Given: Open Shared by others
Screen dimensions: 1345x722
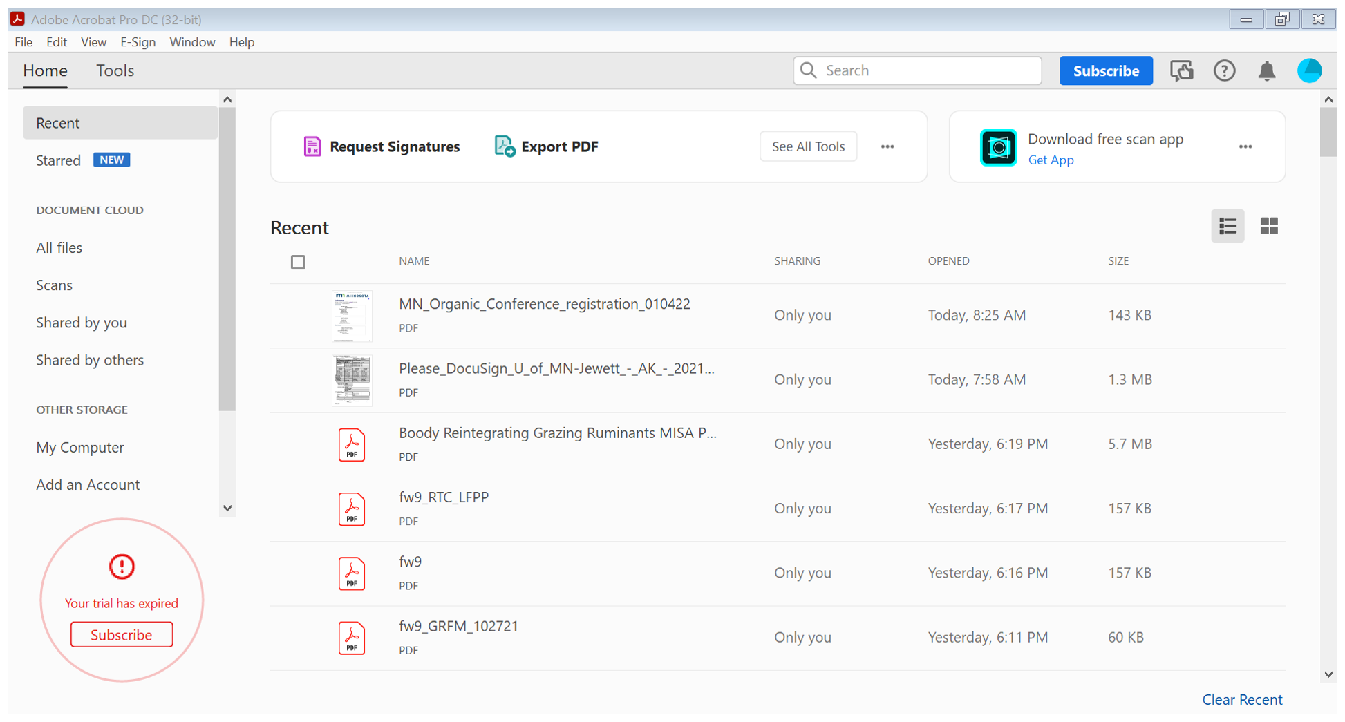Looking at the screenshot, I should point(90,360).
